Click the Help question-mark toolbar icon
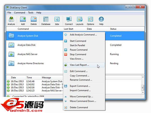The width and height of the screenshot is (151, 113). [101, 19]
